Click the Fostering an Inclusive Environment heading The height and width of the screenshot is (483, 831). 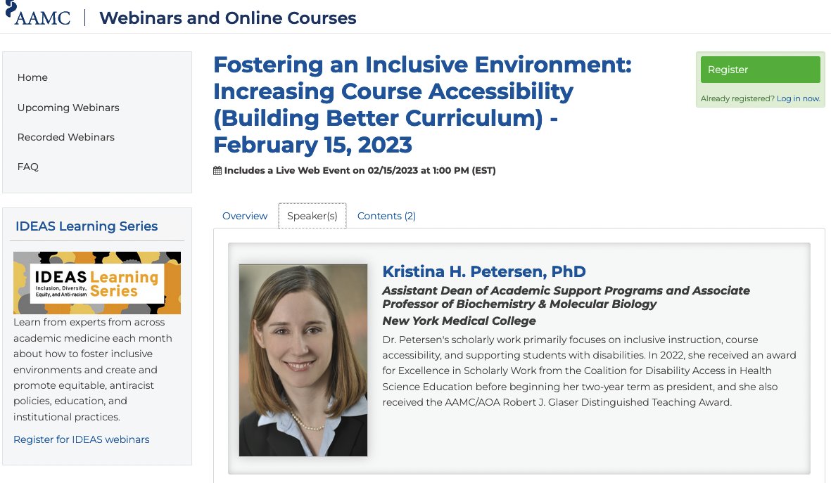(x=422, y=104)
